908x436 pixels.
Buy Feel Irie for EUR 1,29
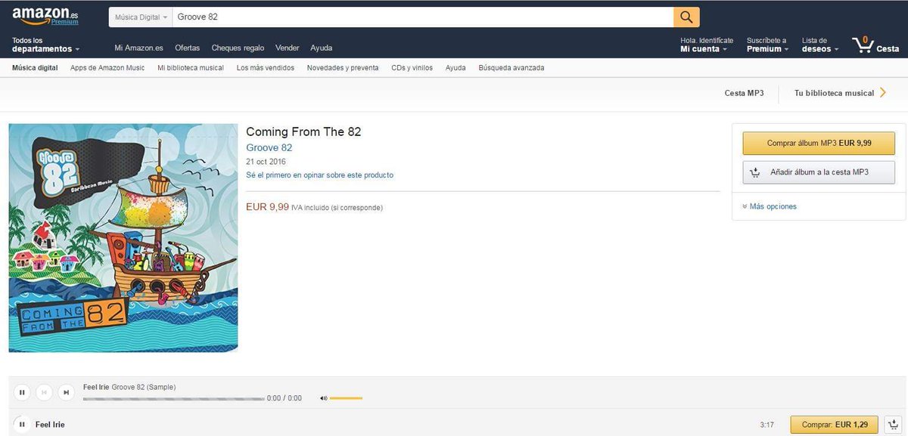point(835,425)
